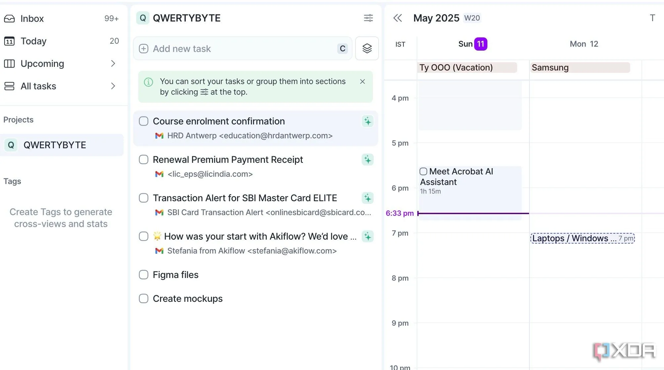
Task: Click the Today count 20
Action: [x=114, y=41]
